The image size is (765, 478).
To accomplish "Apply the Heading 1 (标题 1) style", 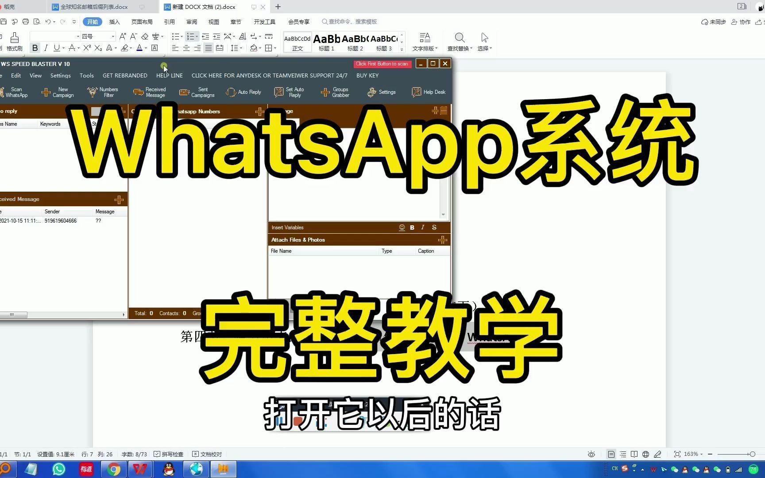I will click(x=327, y=42).
